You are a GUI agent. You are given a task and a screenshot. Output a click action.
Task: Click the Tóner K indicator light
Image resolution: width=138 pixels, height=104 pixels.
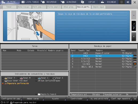coord(51,78)
